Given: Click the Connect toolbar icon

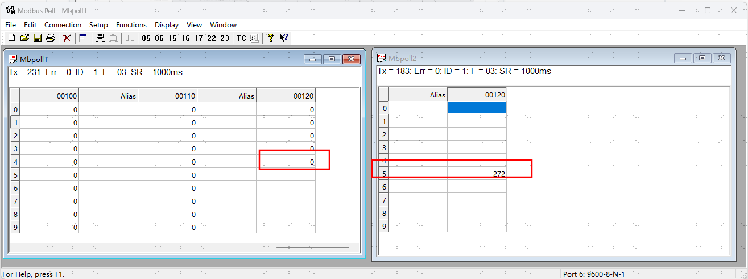Looking at the screenshot, I should tap(100, 38).
